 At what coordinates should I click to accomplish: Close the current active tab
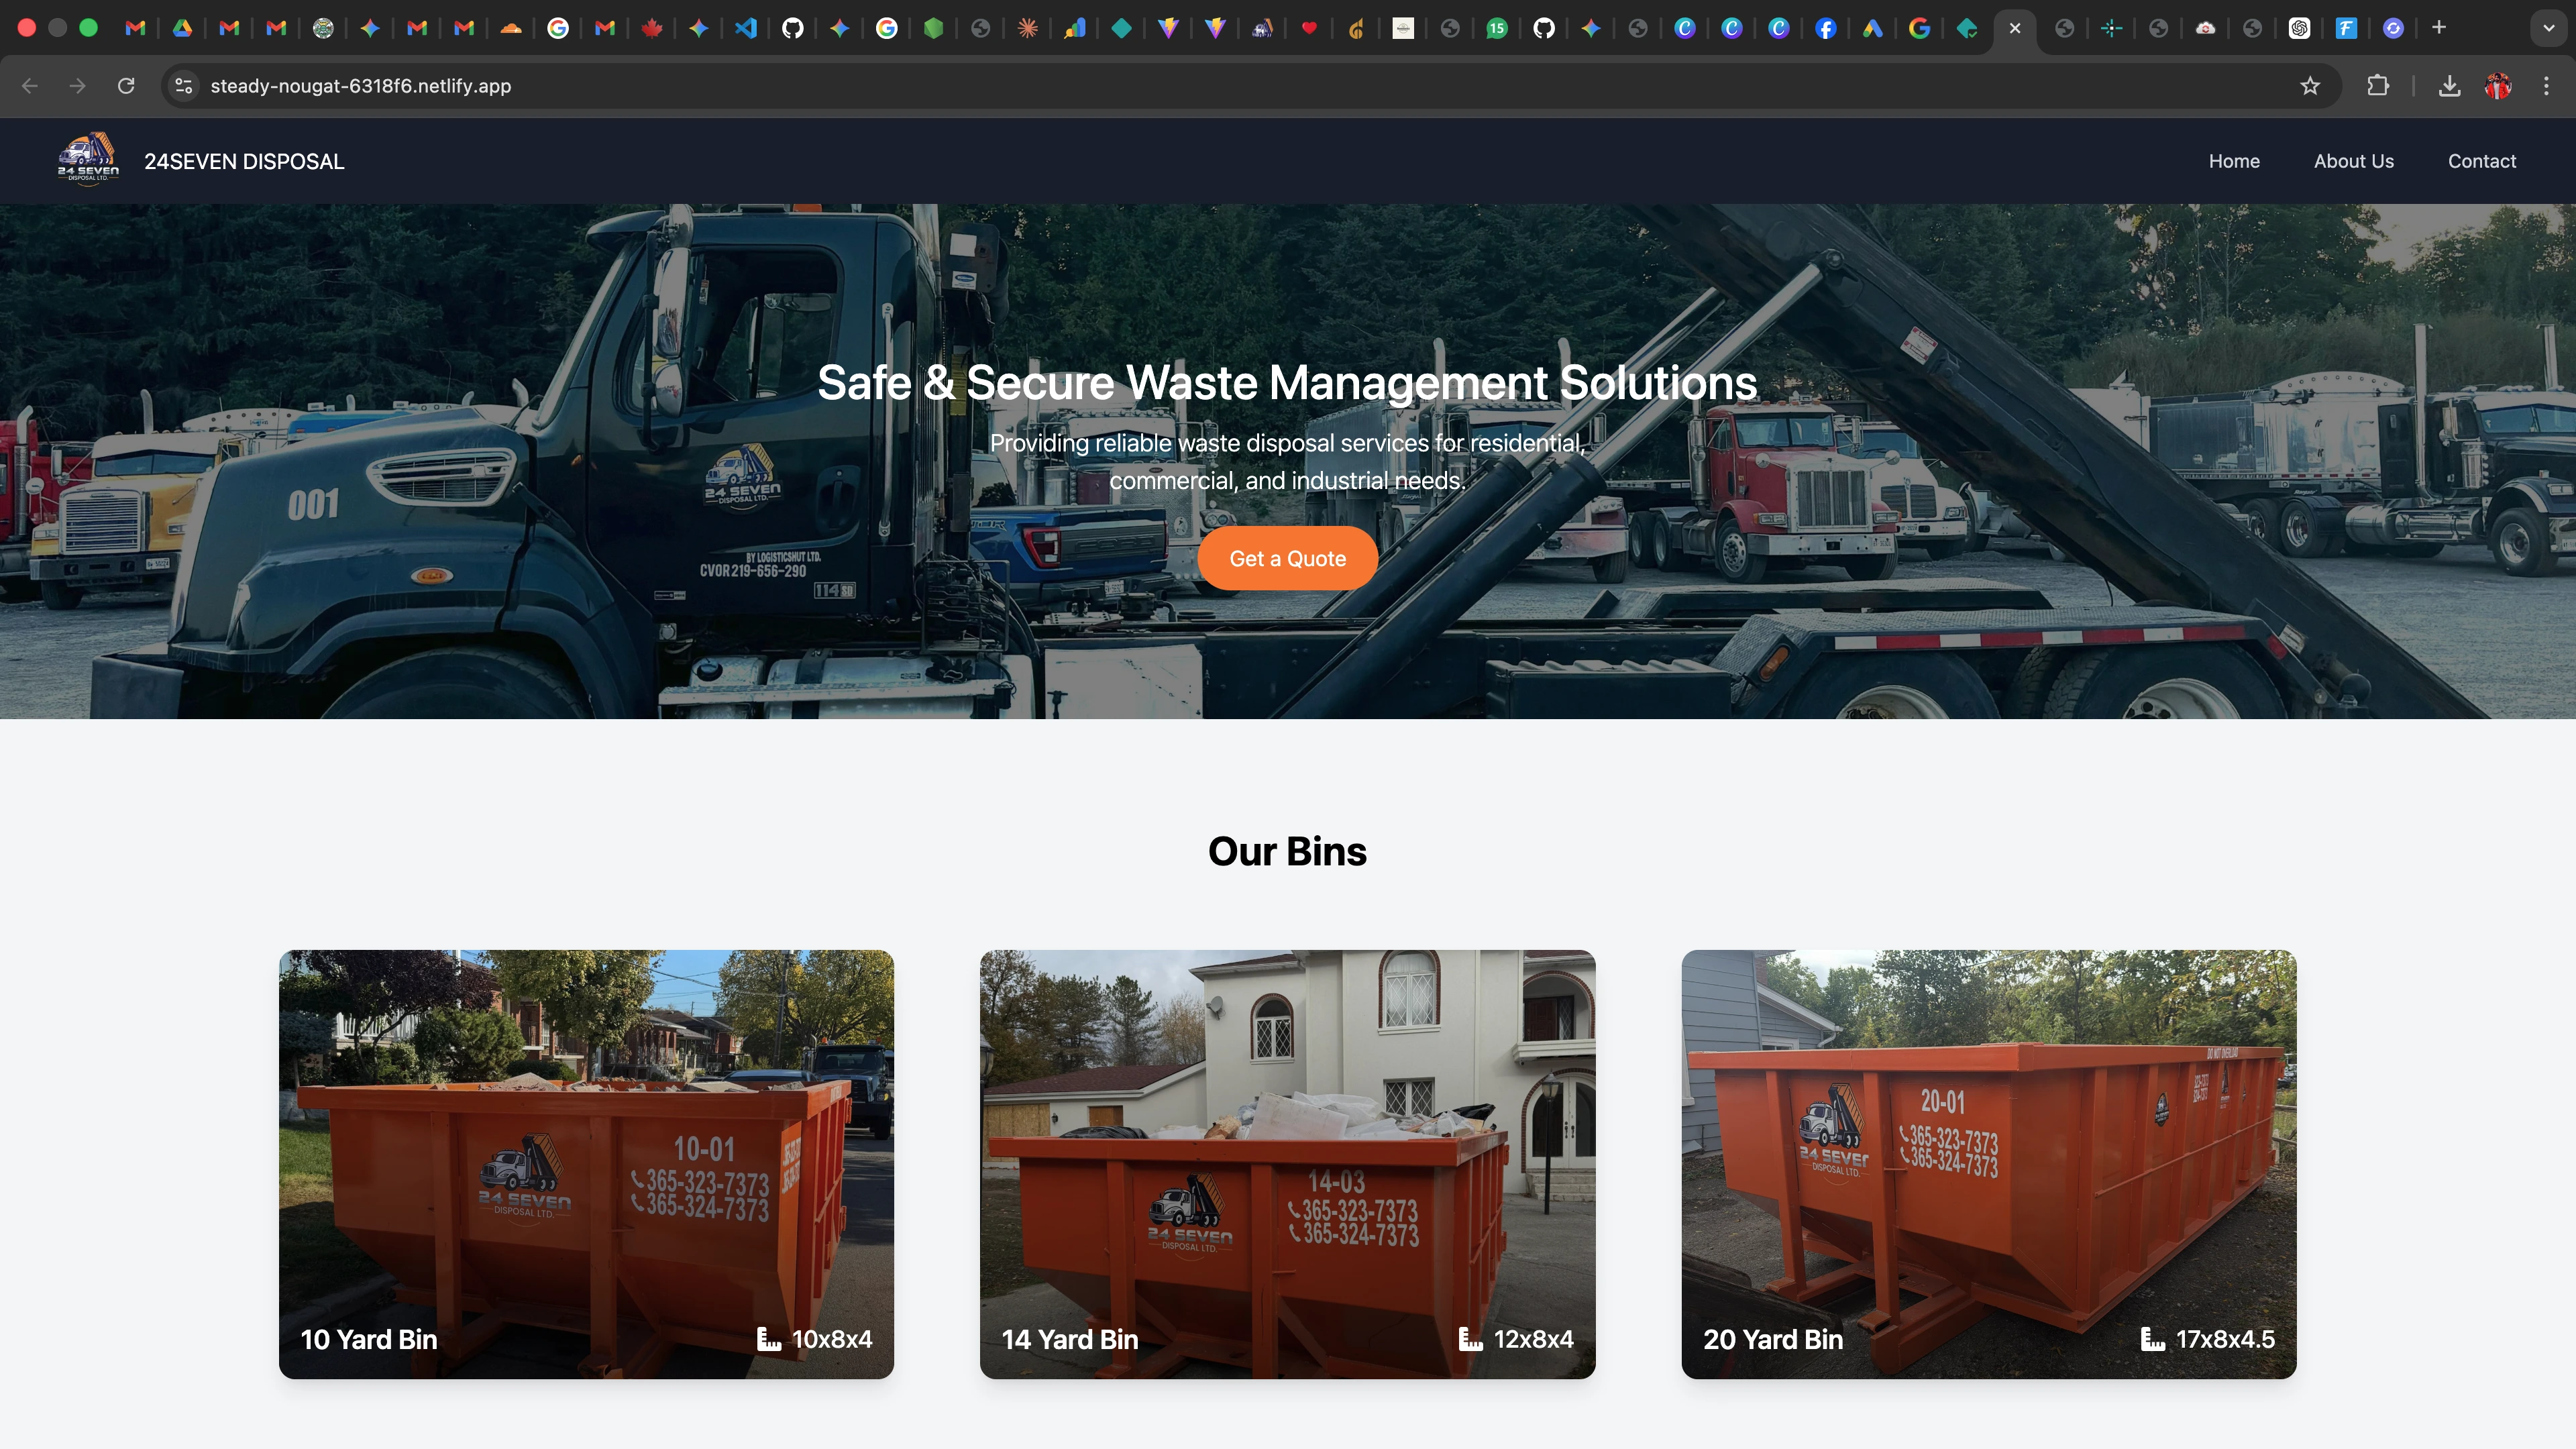pos(2015,28)
